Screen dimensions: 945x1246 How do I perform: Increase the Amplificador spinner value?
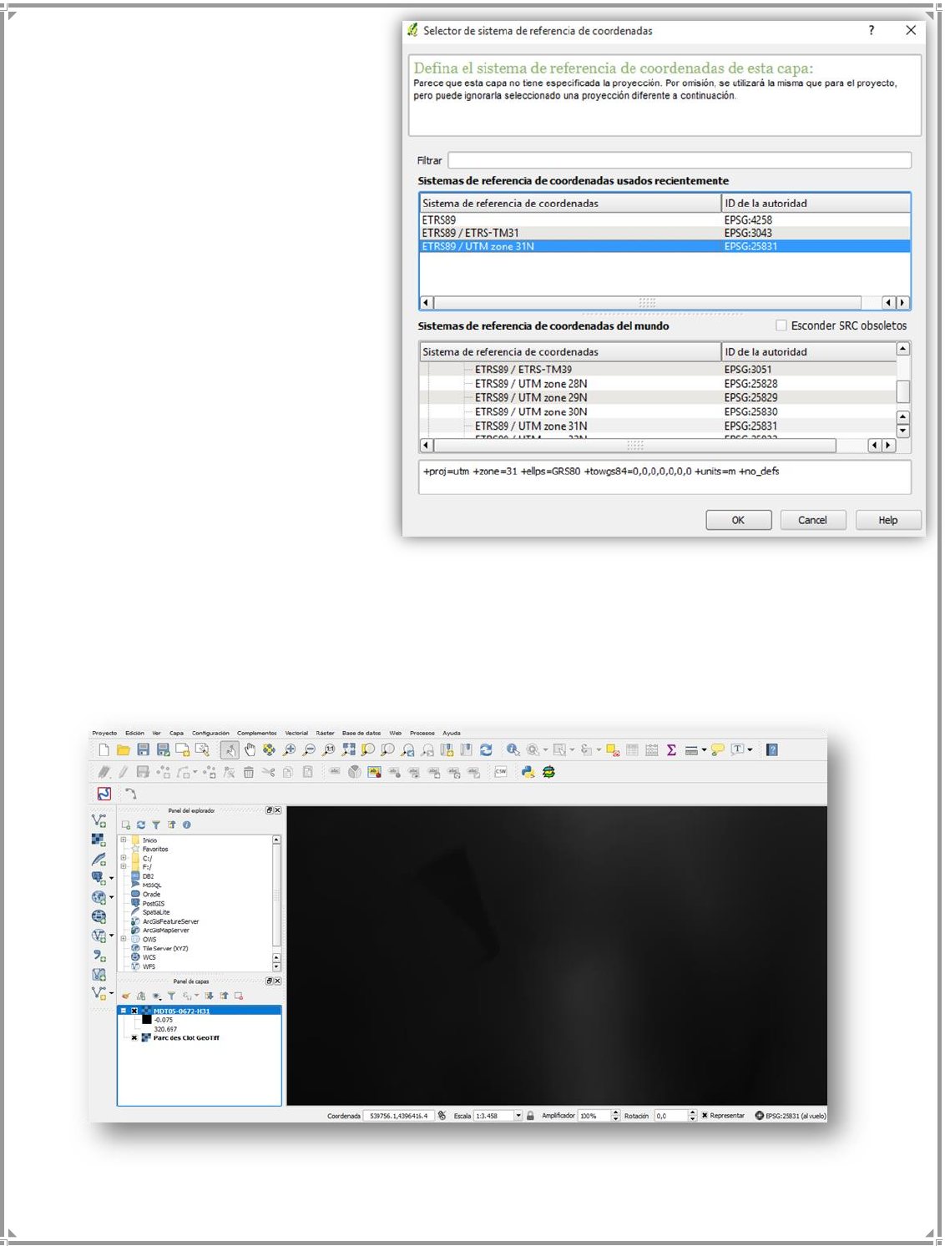click(x=615, y=1112)
